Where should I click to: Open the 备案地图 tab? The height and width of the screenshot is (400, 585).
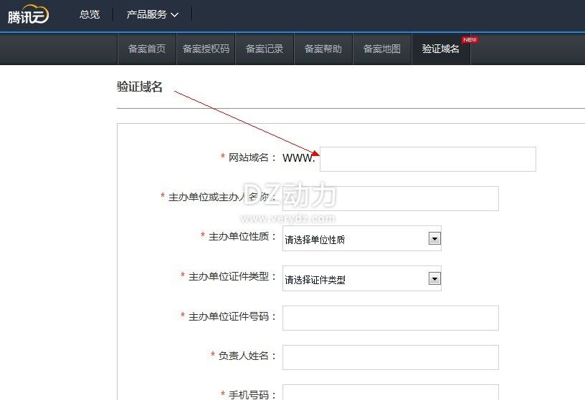click(x=382, y=49)
